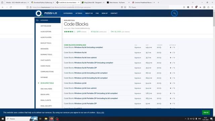Image resolution: width=215 pixels, height=121 pixels.
Task: Close the Code Blocks download tab
Action: pos(79,2)
